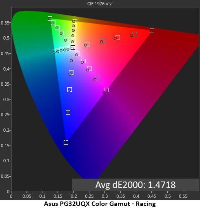This screenshot has width=200, height=208.
Task: Click the 0.15 label on vertical axis
Action: (x=5, y=146)
